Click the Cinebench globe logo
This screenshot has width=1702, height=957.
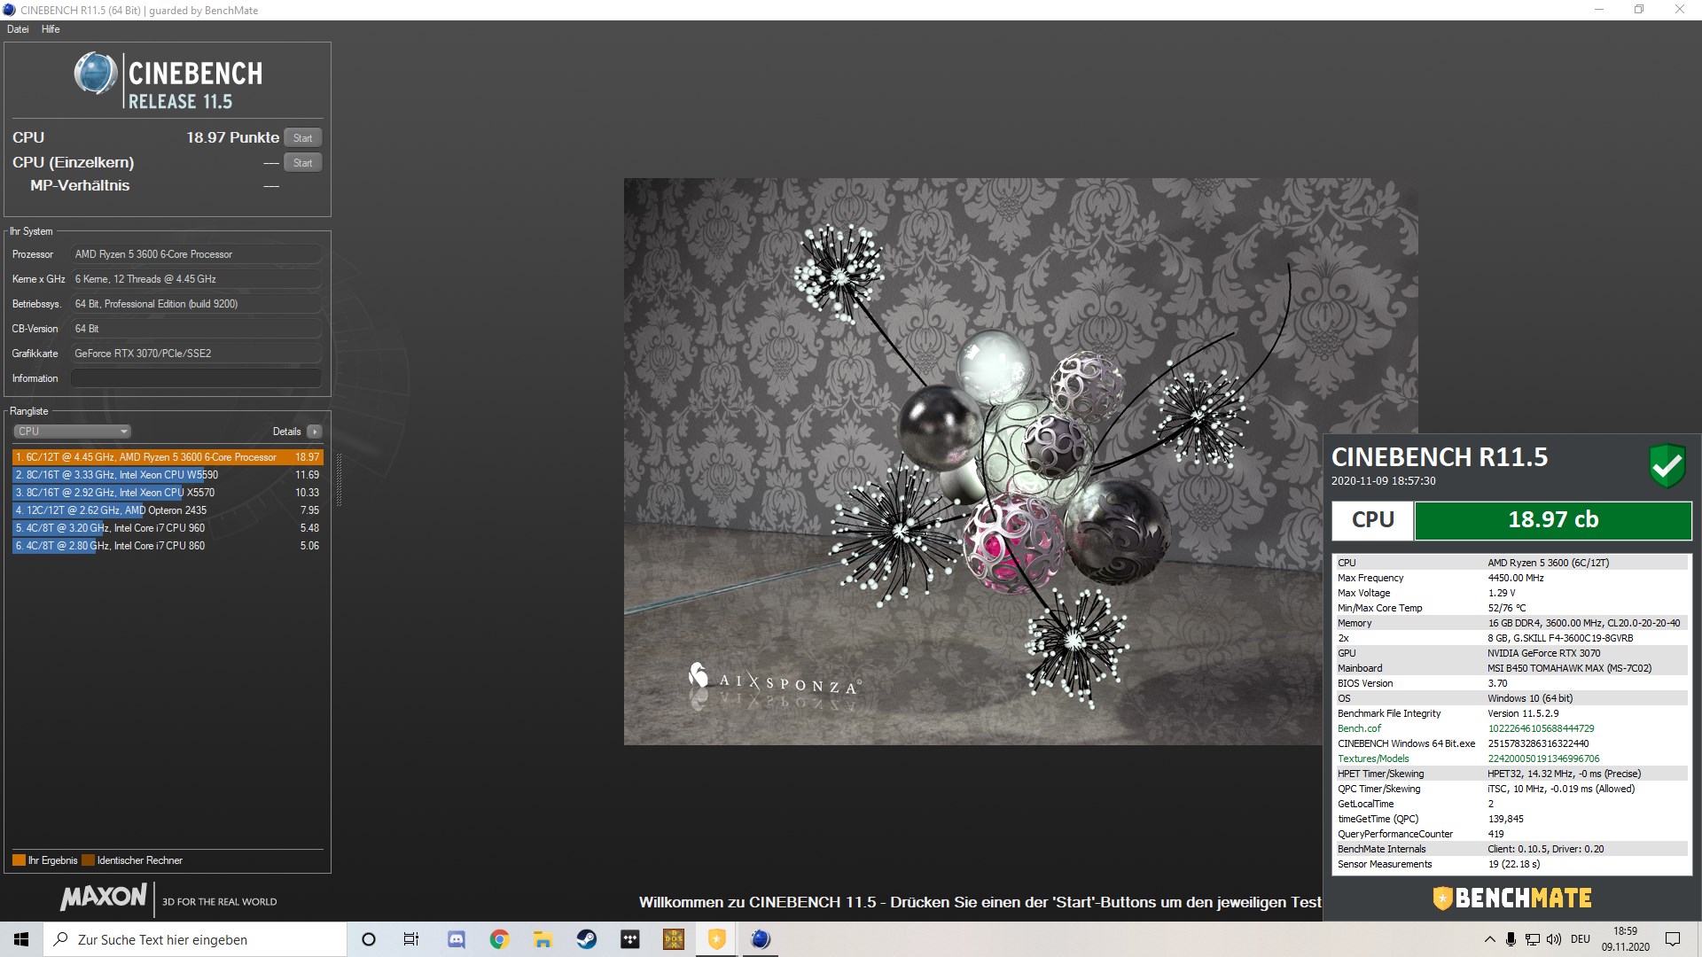(96, 74)
